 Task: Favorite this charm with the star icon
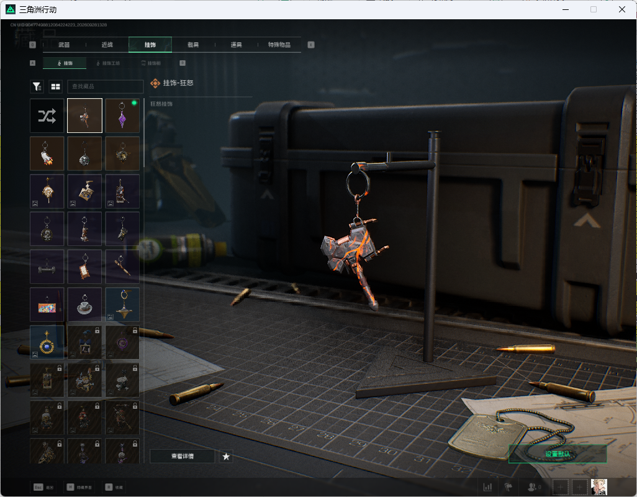pyautogui.click(x=226, y=457)
